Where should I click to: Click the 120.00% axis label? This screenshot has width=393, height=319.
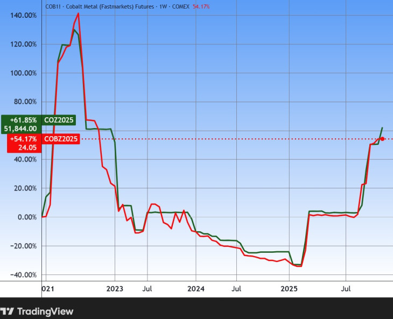[x=23, y=44]
